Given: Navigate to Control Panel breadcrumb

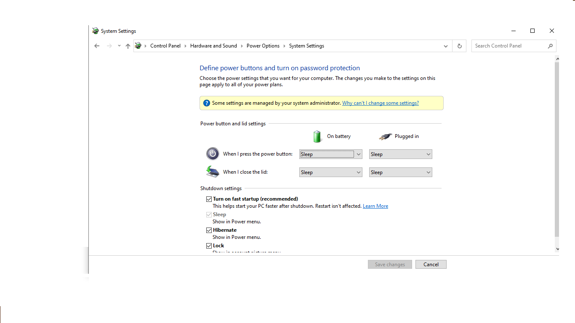Looking at the screenshot, I should click(x=165, y=46).
